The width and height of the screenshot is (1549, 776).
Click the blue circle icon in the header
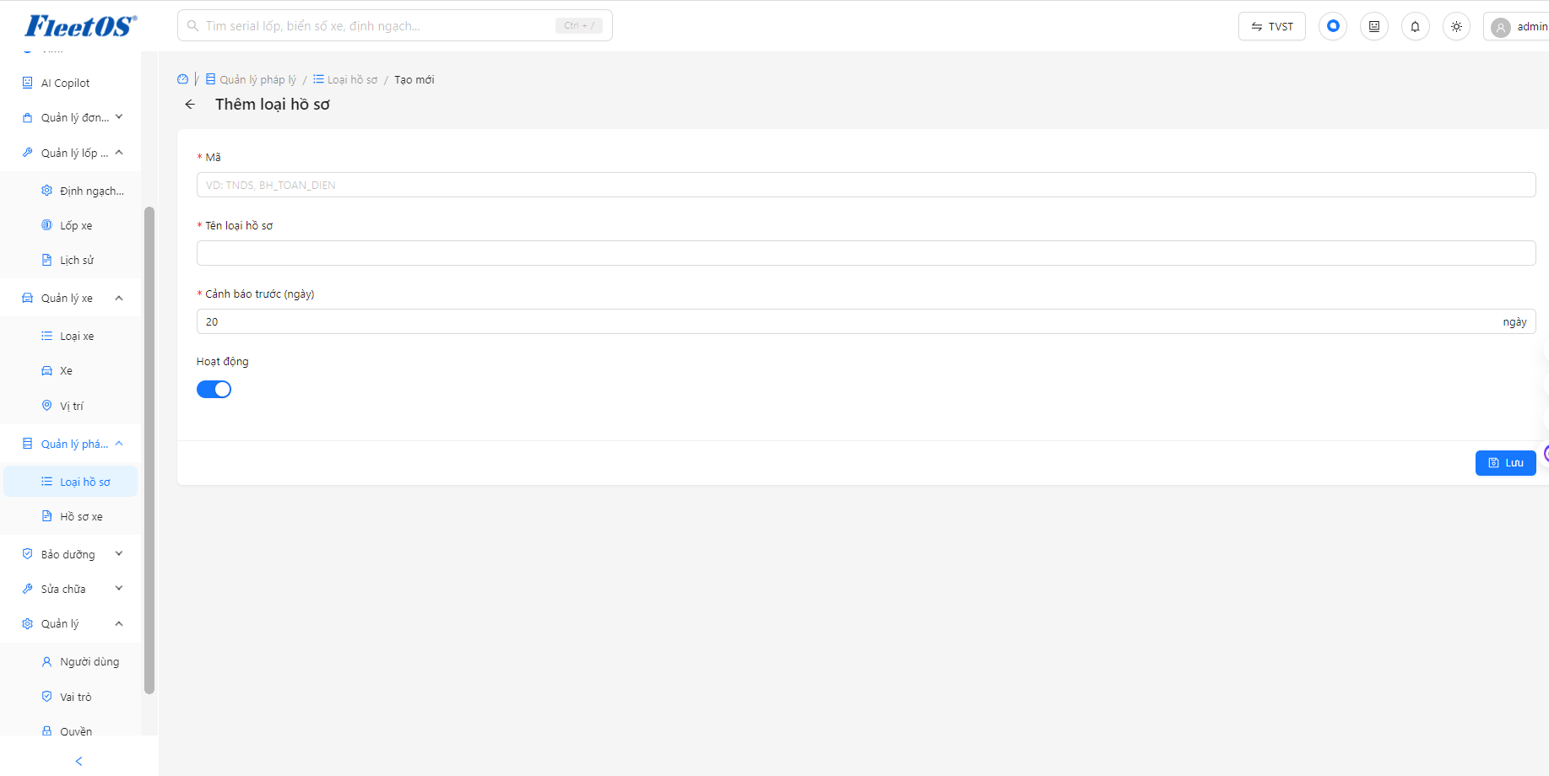(x=1333, y=26)
